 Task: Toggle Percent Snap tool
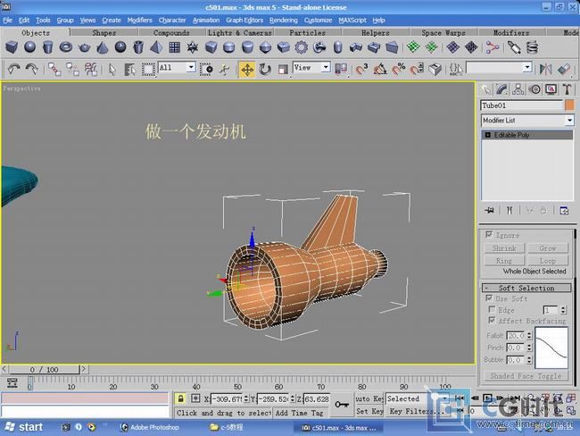(398, 69)
